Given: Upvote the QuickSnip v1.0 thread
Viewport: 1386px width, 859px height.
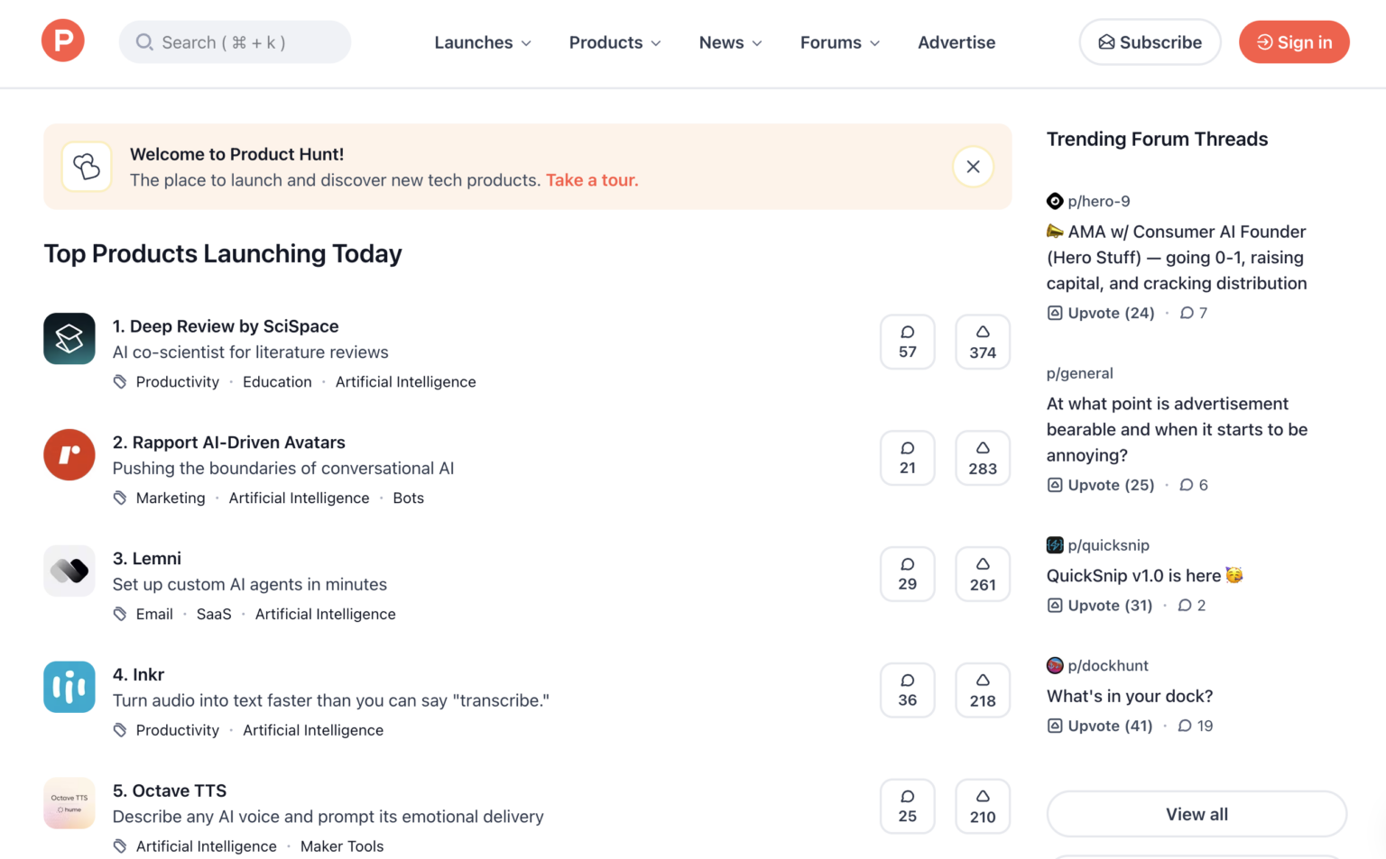Looking at the screenshot, I should tap(1099, 605).
